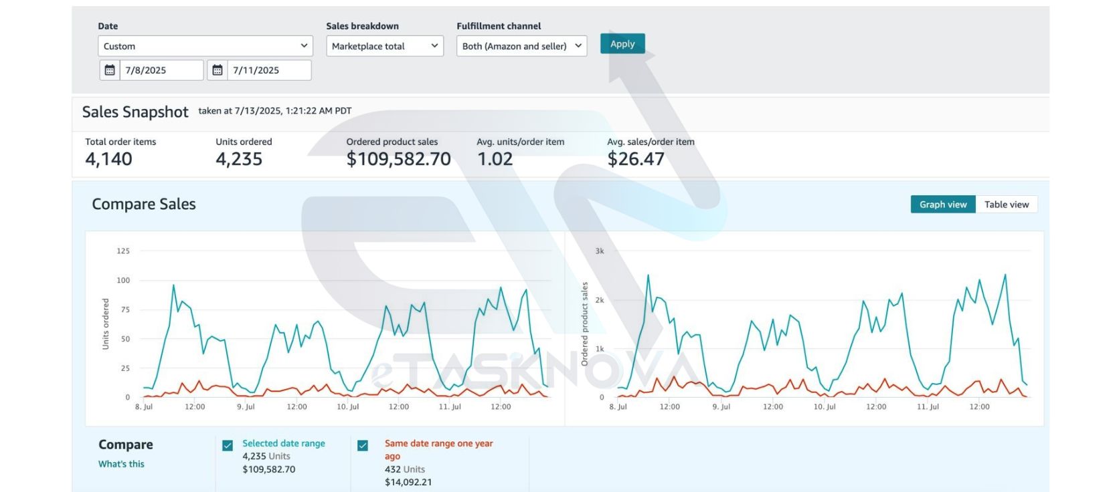Toggle Same date range one year ago checkbox
Image resolution: width=1119 pixels, height=492 pixels.
tap(363, 445)
